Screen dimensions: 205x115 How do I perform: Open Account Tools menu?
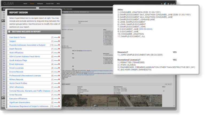(x=50, y=4)
